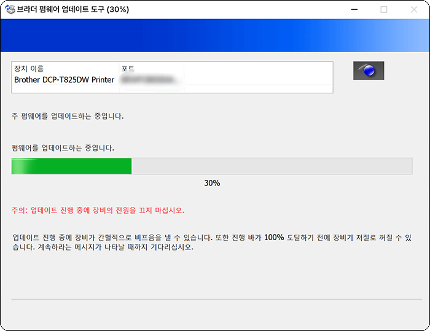Click the window title 브라더 펌웨어 업데이트 도구 (30%)
This screenshot has width=430, height=331.
(73, 9)
